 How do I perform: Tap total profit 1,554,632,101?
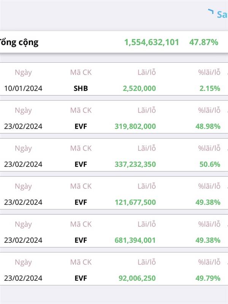[x=151, y=42]
